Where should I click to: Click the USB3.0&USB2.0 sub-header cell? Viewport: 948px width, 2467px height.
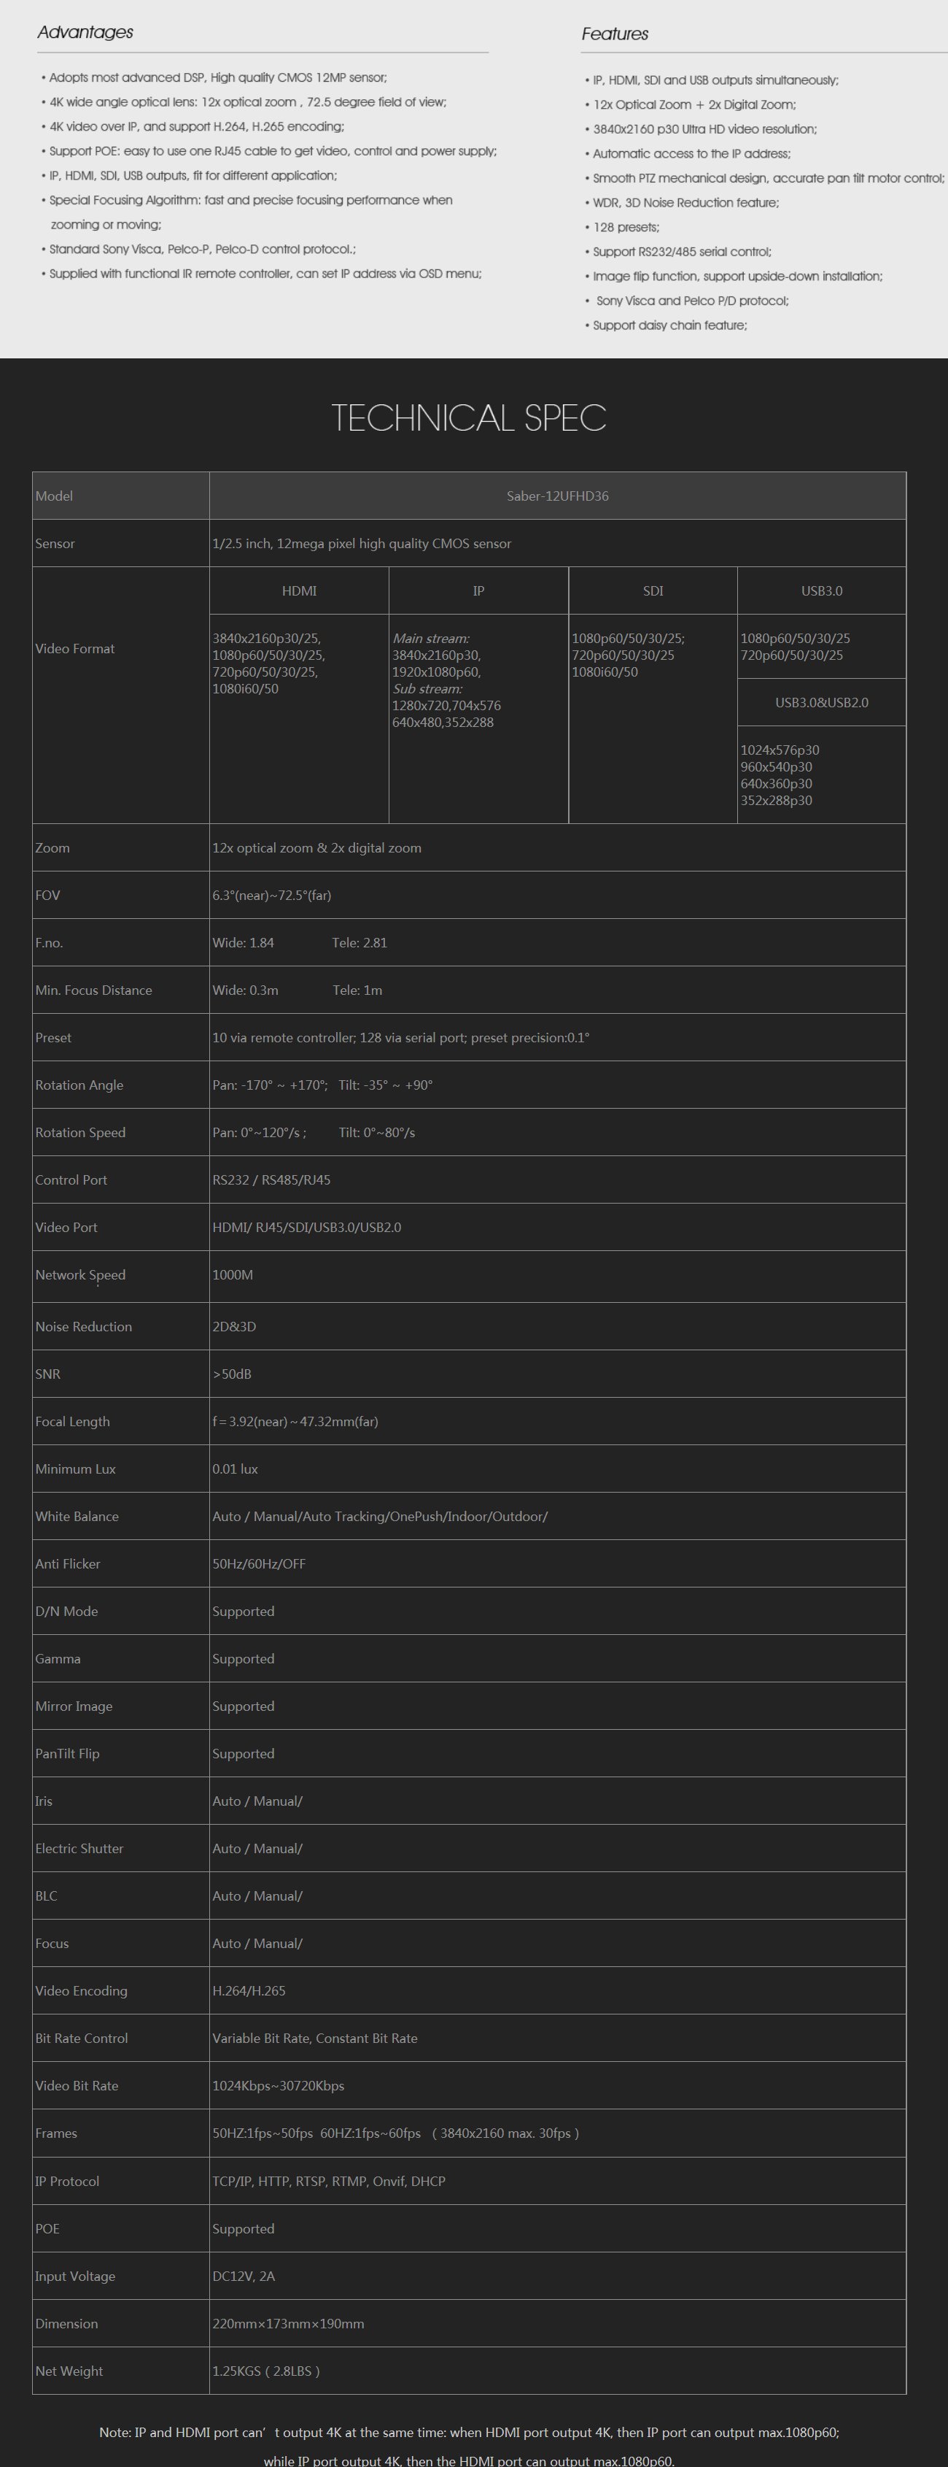[822, 703]
